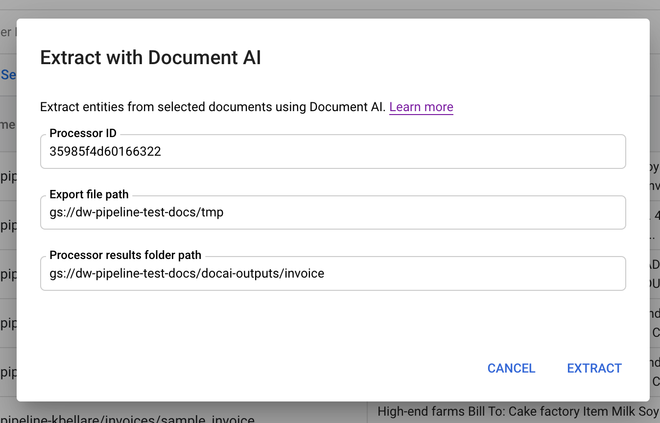
Task: Click the 'Export file path' floating label
Action: 89,194
